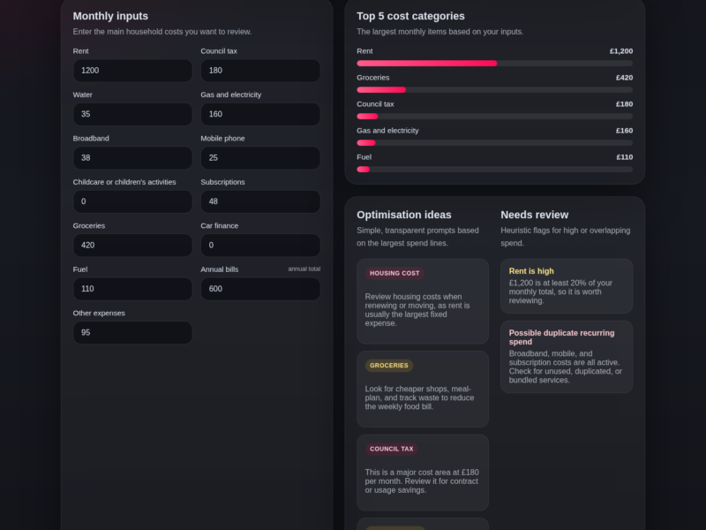Screen dimensions: 706x530
Task: Click the £110 Fuel amount
Action: (x=625, y=157)
